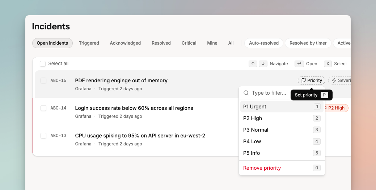Click the Enter key icon beside Open
The image size is (376, 190).
pyautogui.click(x=299, y=64)
